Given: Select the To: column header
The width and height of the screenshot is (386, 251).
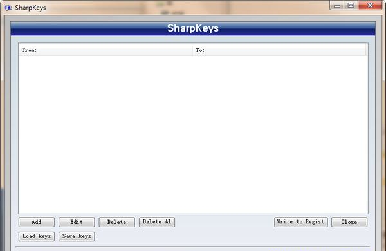Looking at the screenshot, I should [x=279, y=50].
